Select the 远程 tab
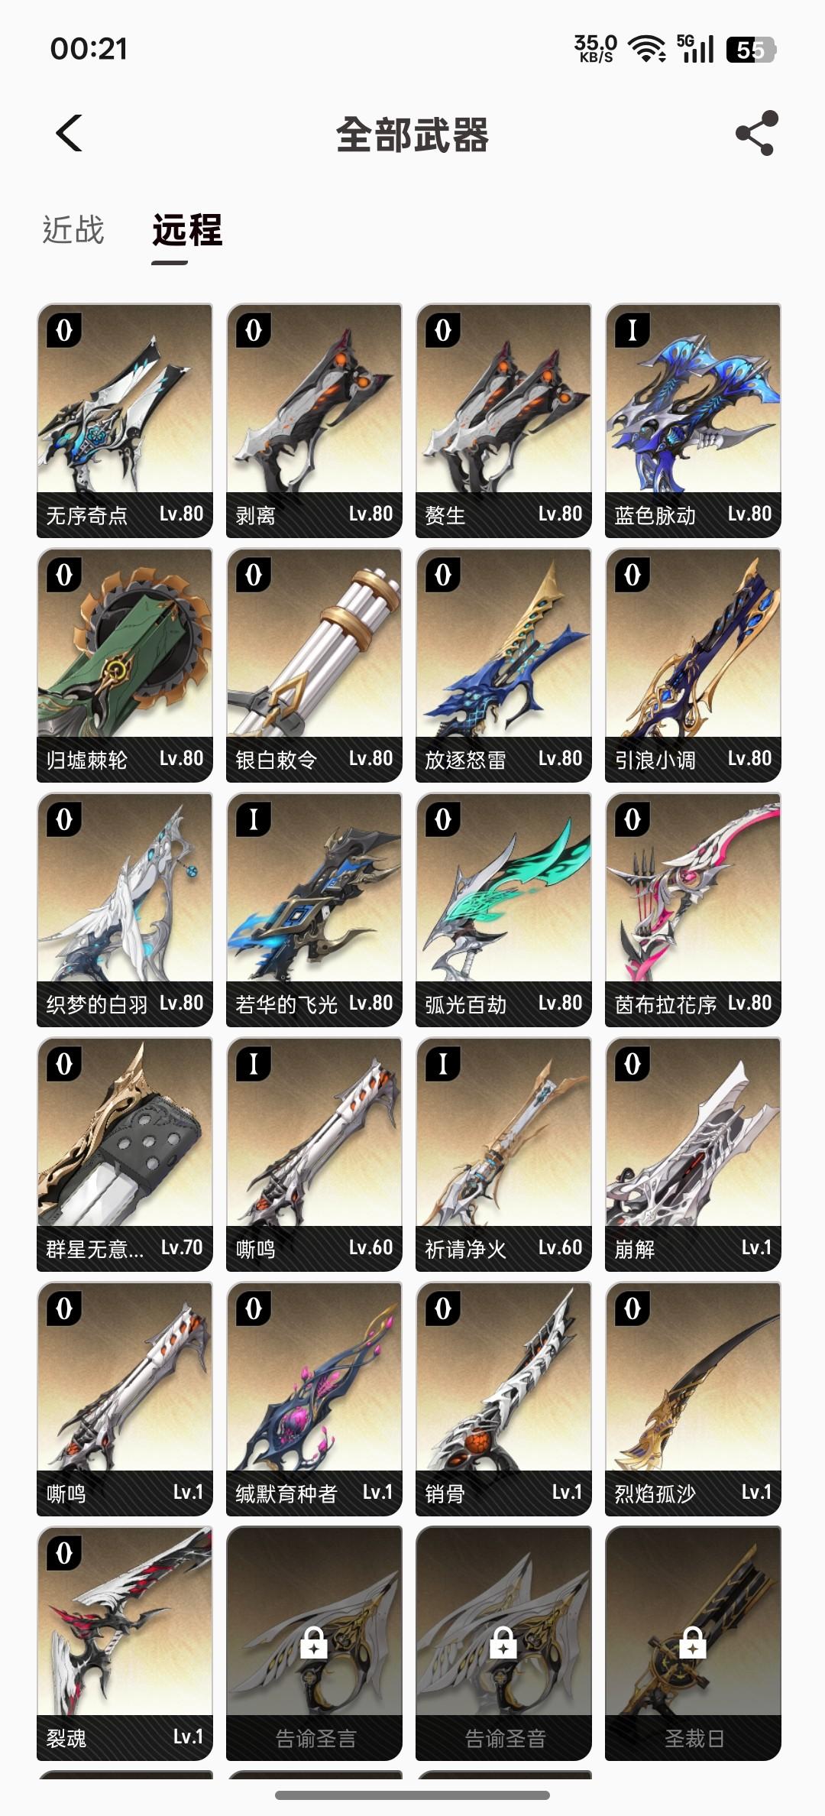Image resolution: width=825 pixels, height=1816 pixels. [187, 230]
